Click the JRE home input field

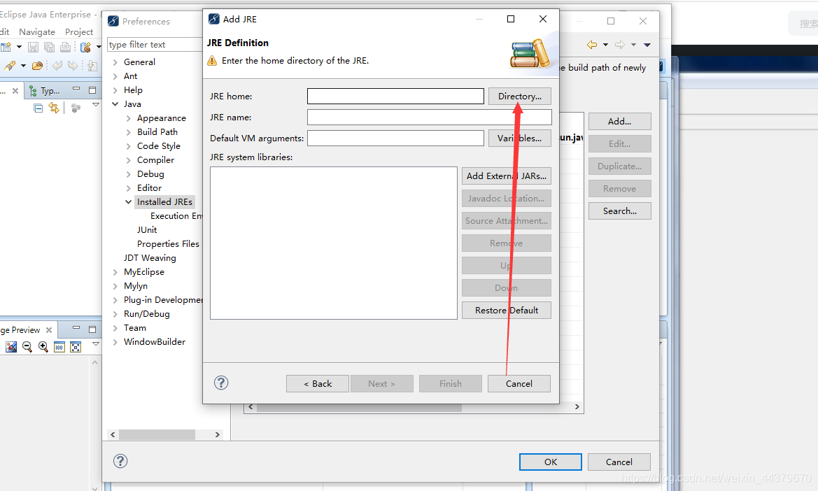pyautogui.click(x=395, y=97)
